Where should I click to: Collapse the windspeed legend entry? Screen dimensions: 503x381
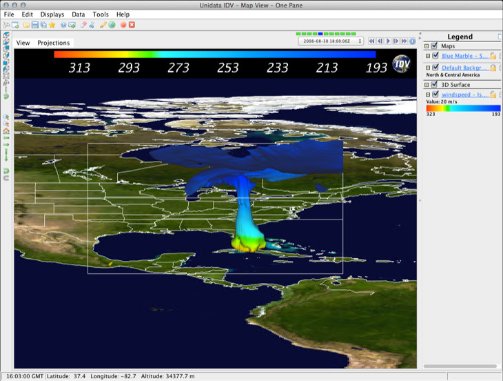pos(428,95)
